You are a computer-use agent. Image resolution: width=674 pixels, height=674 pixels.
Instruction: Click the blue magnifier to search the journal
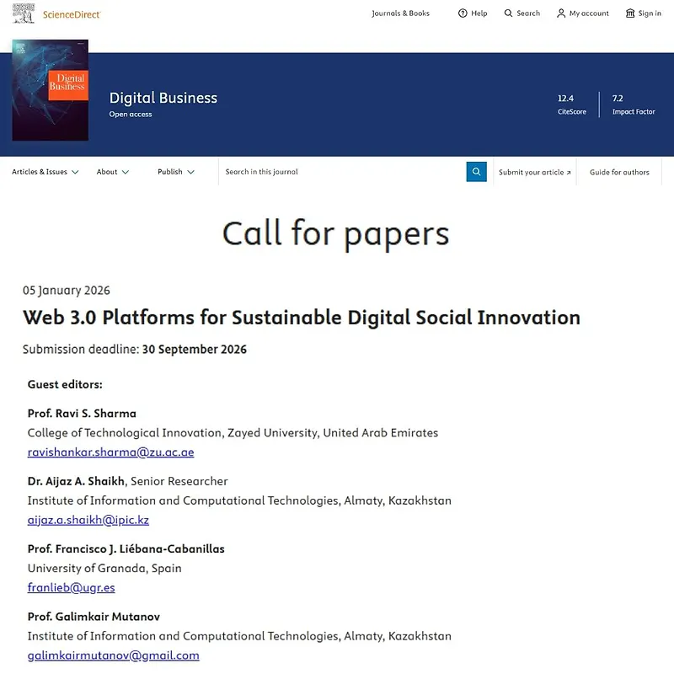point(477,171)
